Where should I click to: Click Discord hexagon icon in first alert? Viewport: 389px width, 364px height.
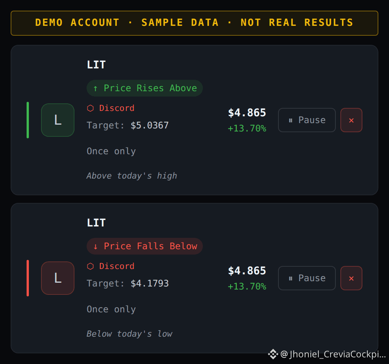[90, 108]
